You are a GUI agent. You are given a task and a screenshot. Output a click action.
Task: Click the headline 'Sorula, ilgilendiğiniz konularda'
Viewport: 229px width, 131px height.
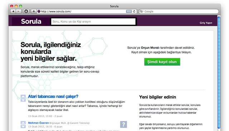tap(51, 48)
